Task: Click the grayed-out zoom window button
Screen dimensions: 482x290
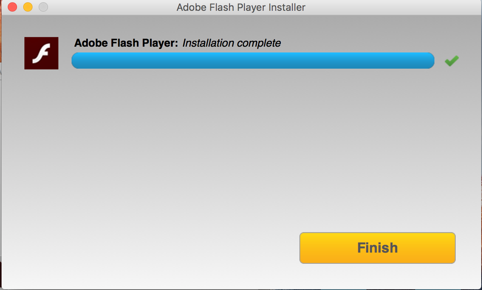Action: point(43,7)
